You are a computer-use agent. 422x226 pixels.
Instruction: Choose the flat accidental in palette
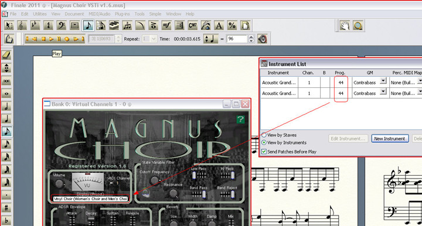tap(6, 220)
